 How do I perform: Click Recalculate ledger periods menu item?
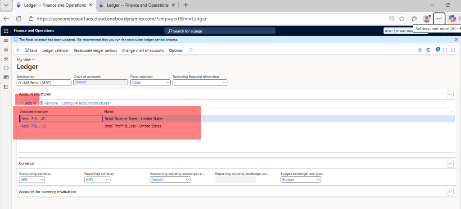point(95,50)
